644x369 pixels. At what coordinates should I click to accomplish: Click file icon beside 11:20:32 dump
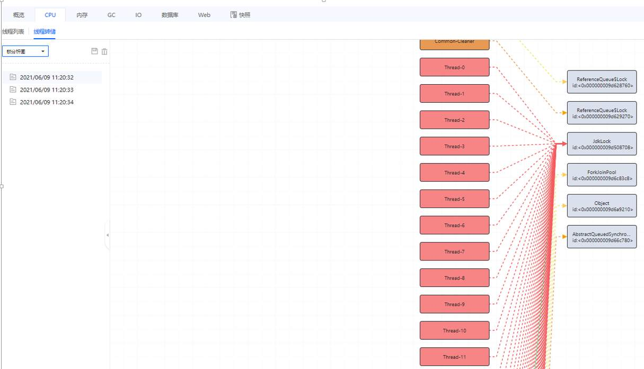13,77
